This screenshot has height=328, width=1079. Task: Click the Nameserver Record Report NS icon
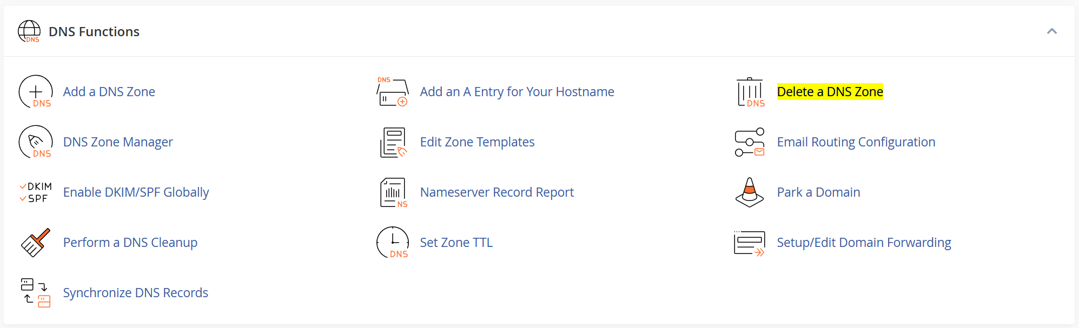pyautogui.click(x=393, y=192)
